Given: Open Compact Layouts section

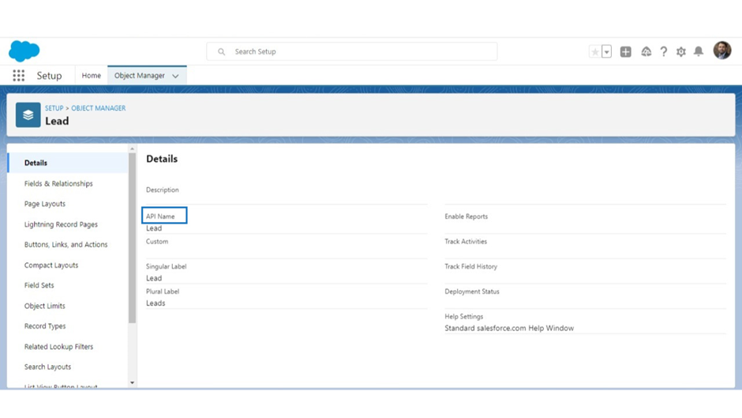Looking at the screenshot, I should [51, 265].
